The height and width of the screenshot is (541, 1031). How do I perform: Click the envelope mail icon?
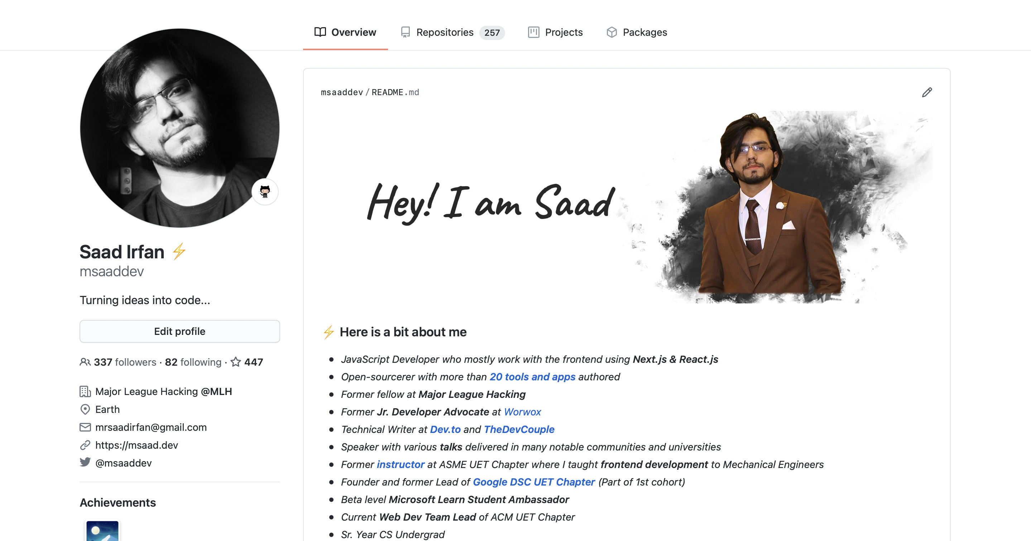click(x=85, y=427)
